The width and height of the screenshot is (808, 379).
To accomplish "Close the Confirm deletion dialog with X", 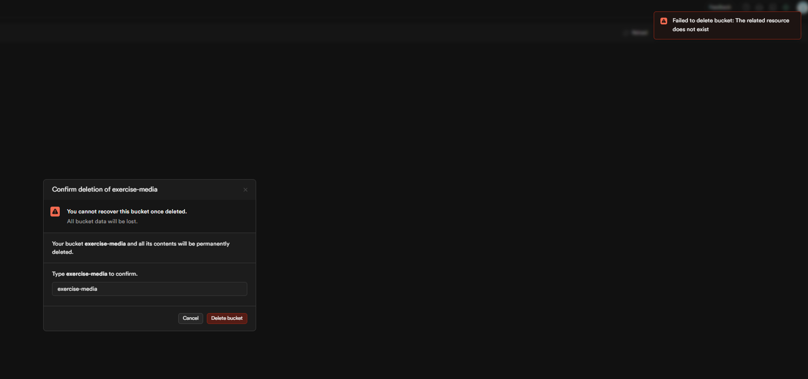I will (x=245, y=190).
